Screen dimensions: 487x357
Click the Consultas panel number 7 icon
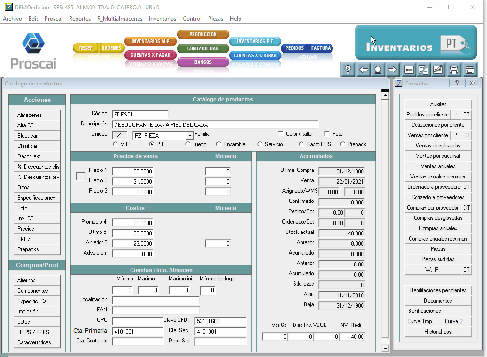pyautogui.click(x=399, y=83)
